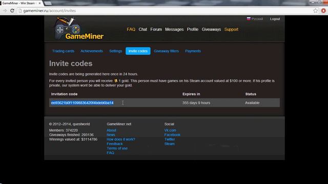The height and width of the screenshot is (184, 328).
Task: Click the 'Status' column header
Action: pos(251,94)
